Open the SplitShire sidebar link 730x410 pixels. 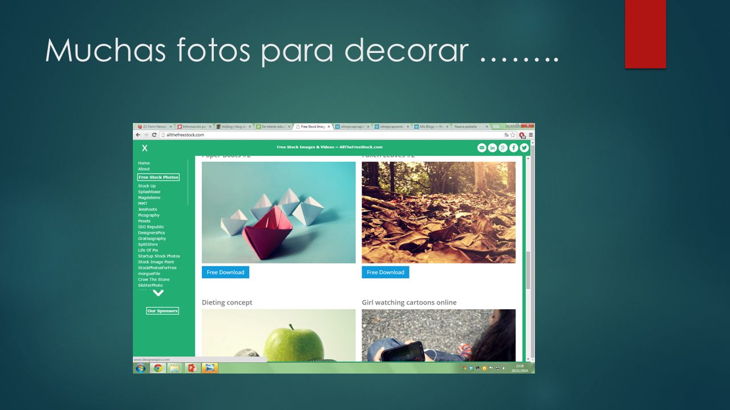[x=148, y=244]
